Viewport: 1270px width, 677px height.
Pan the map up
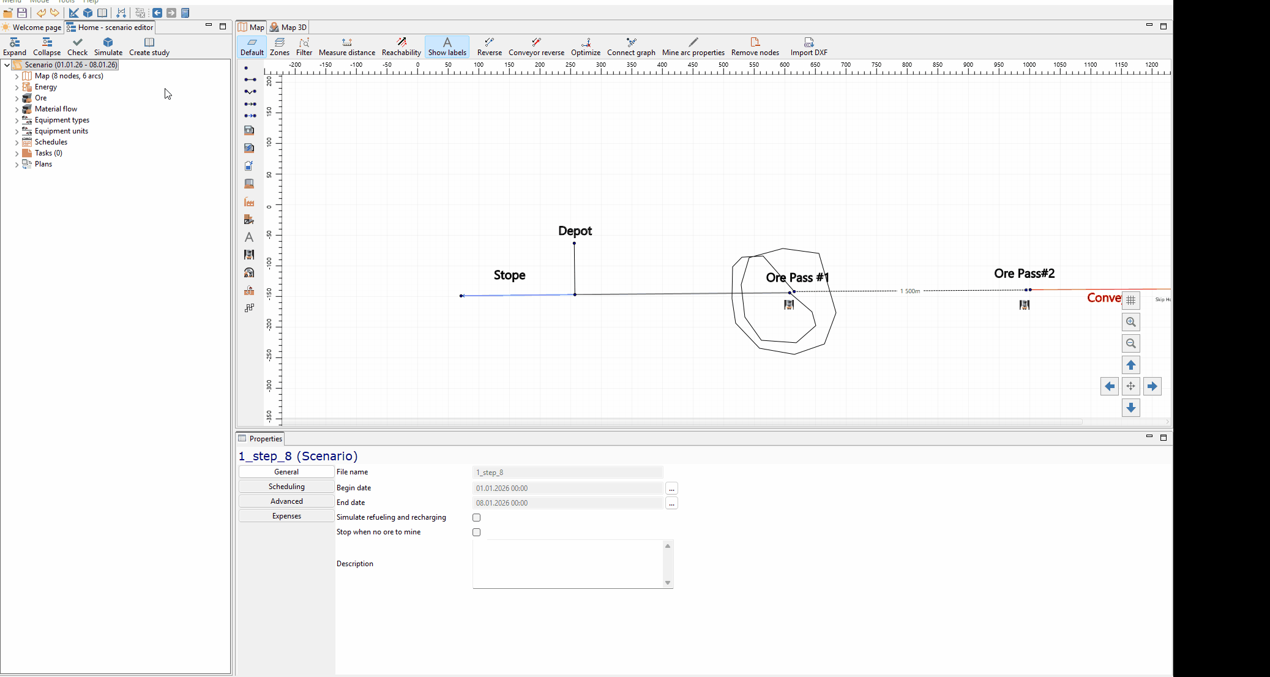pyautogui.click(x=1130, y=365)
